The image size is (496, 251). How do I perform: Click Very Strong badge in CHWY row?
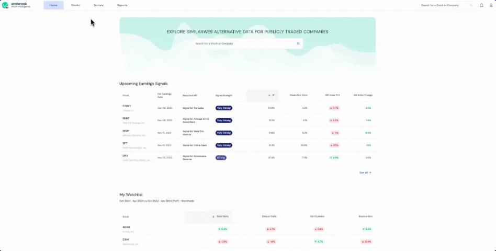(224, 108)
